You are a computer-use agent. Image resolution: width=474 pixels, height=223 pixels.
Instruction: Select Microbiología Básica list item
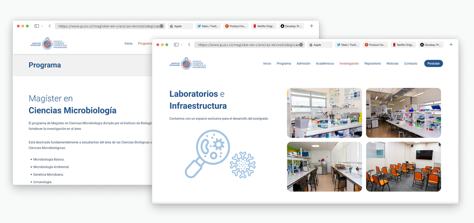coord(49,160)
